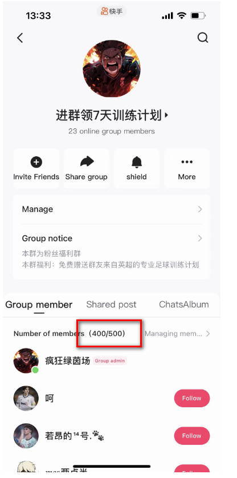The width and height of the screenshot is (237, 478).
Task: Open More three-dots option
Action: pos(187,162)
